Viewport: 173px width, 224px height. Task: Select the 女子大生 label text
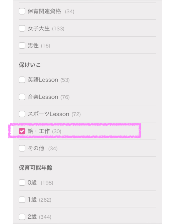pos(39,28)
